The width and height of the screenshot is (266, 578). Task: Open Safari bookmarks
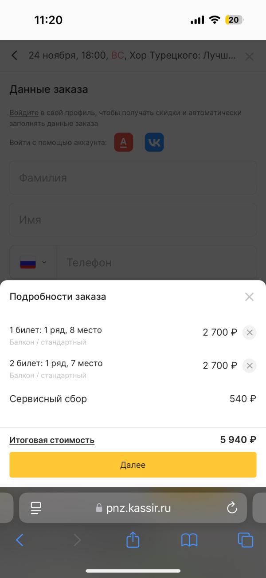coord(189,540)
